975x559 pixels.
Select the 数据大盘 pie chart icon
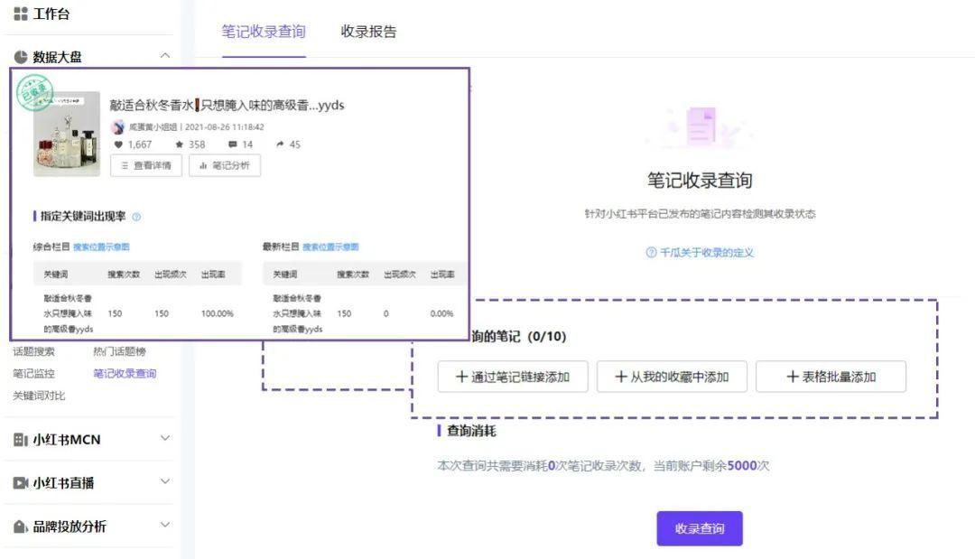click(19, 54)
